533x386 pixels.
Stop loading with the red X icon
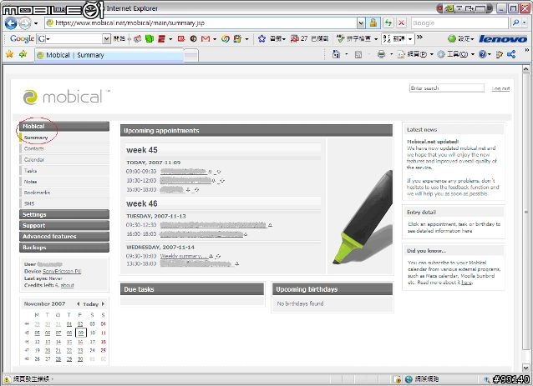pos(402,23)
